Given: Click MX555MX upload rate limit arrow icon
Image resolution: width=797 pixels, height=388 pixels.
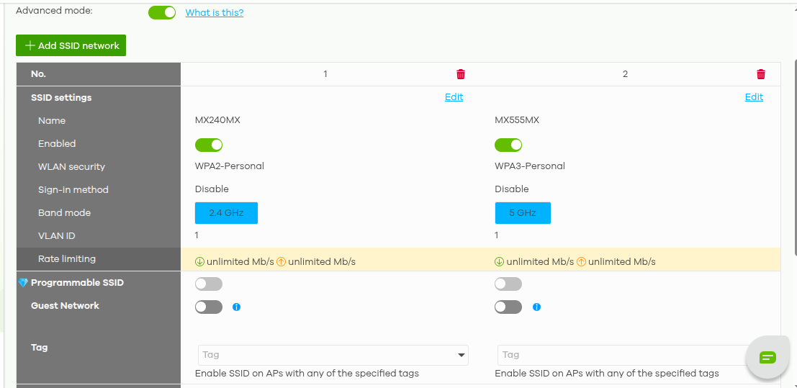Looking at the screenshot, I should [581, 262].
